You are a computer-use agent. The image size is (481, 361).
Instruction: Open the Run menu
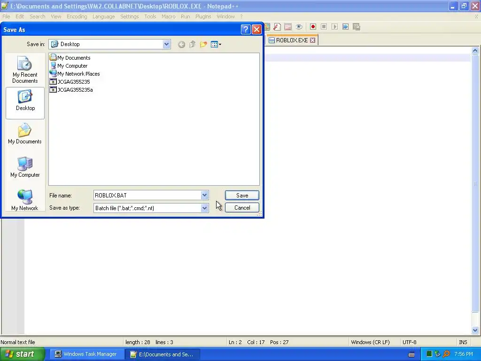[x=185, y=16]
